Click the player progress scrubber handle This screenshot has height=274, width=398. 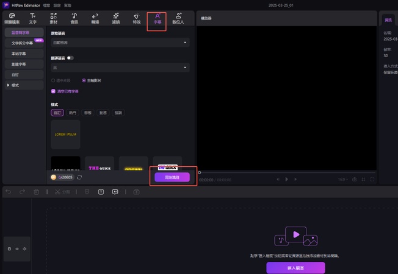200,172
